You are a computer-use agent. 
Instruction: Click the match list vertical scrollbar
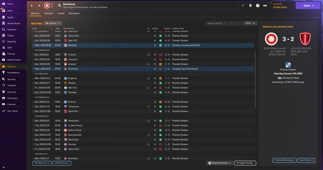pos(256,79)
